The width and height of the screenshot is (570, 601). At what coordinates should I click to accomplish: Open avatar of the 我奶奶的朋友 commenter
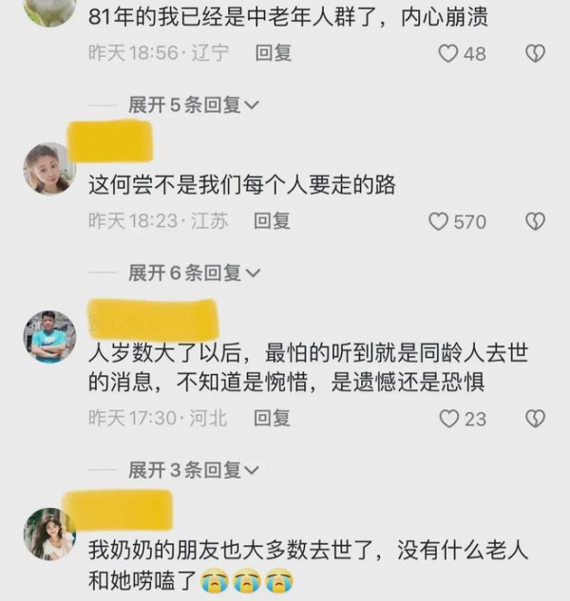(x=49, y=534)
